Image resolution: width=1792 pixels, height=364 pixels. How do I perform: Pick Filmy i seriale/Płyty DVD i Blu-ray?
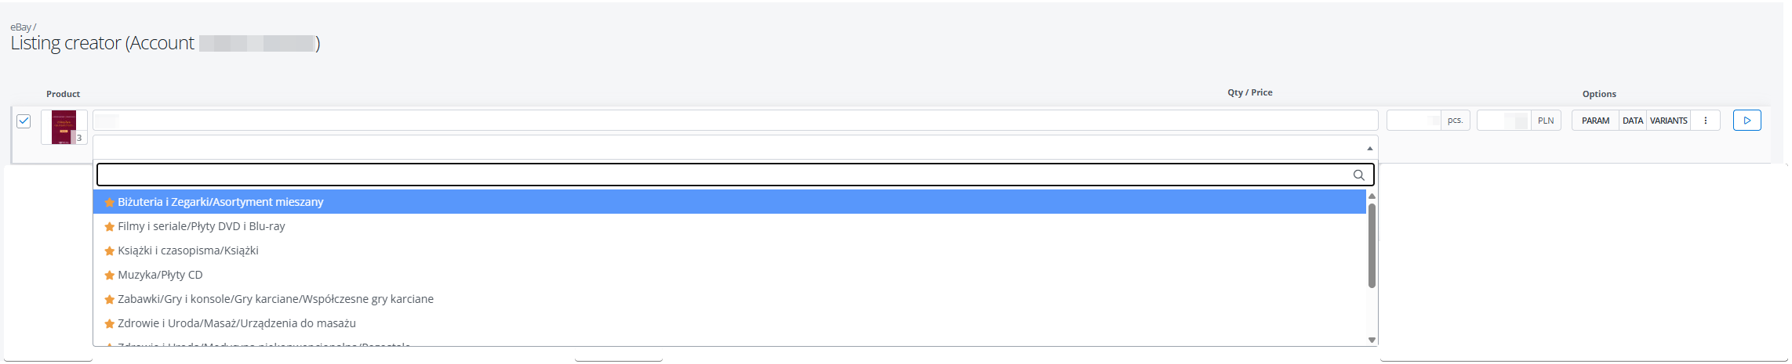pyautogui.click(x=202, y=226)
